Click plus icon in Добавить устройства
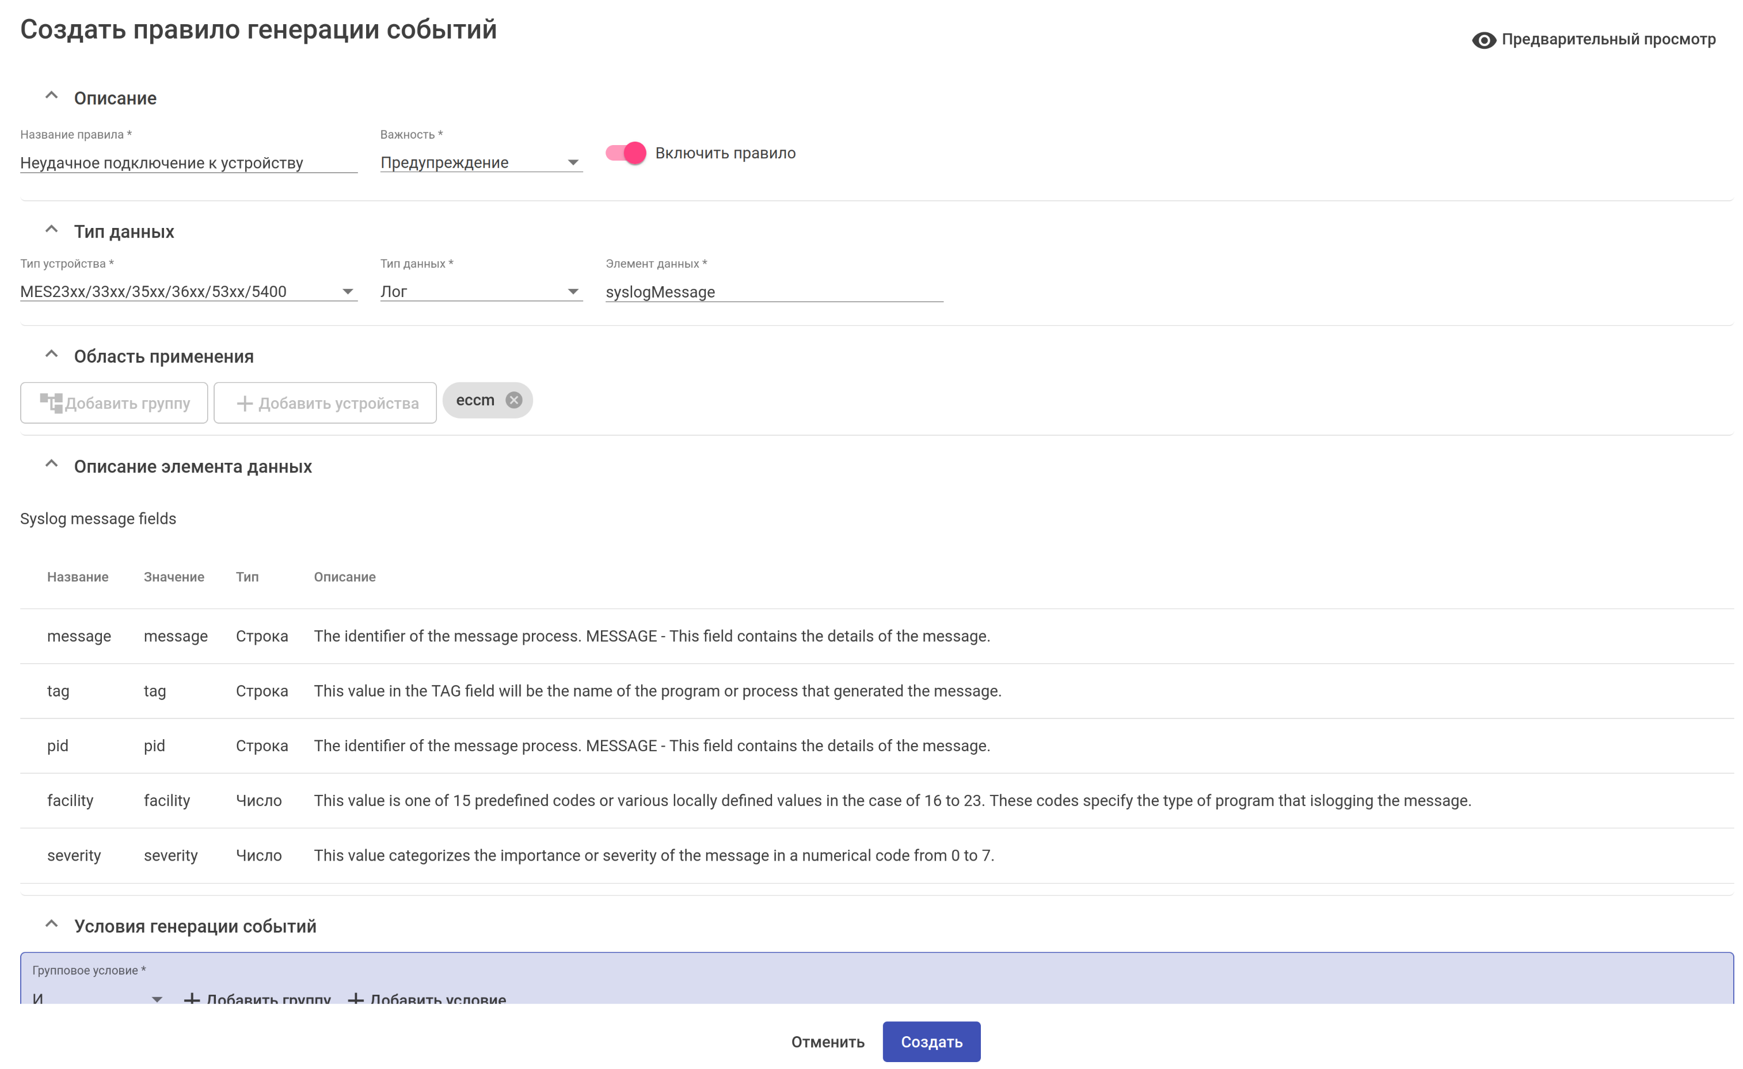This screenshot has height=1069, width=1743. pos(244,404)
